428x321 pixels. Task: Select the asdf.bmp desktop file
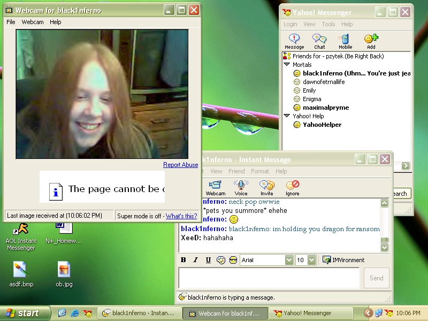[x=21, y=274]
